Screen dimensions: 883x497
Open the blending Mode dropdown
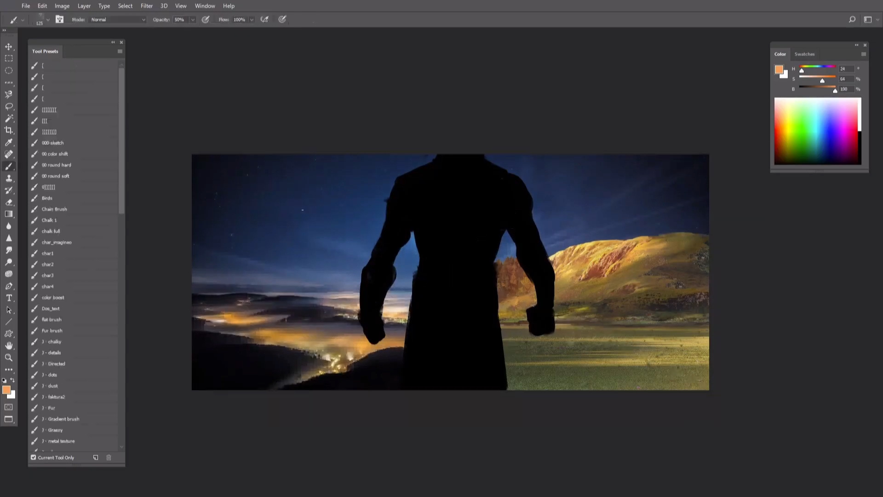tap(118, 19)
